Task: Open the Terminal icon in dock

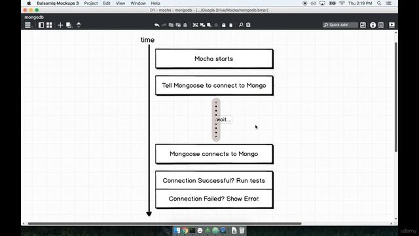Action: [x=192, y=230]
